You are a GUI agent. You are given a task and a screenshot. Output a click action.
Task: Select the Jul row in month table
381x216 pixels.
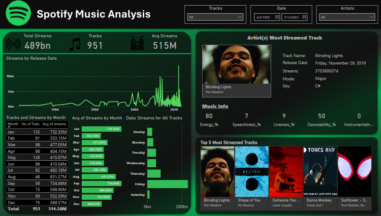pos(37,170)
